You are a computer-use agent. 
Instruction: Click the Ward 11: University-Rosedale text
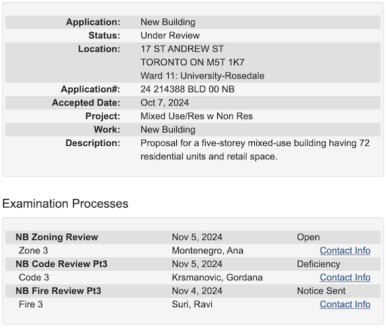(202, 75)
